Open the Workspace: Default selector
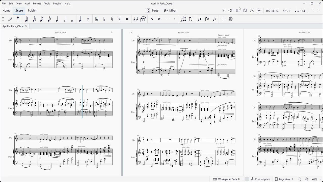Viewport: 323px width, 182px height. (227, 179)
